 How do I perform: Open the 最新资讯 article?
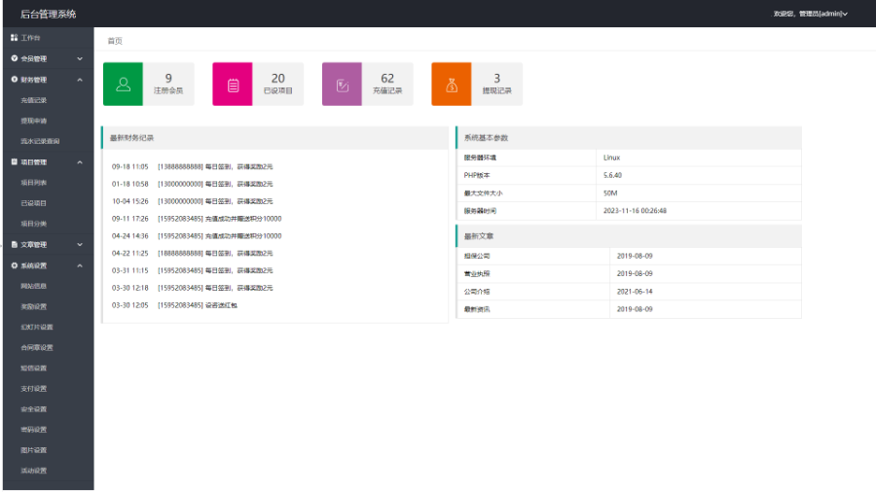(x=477, y=309)
